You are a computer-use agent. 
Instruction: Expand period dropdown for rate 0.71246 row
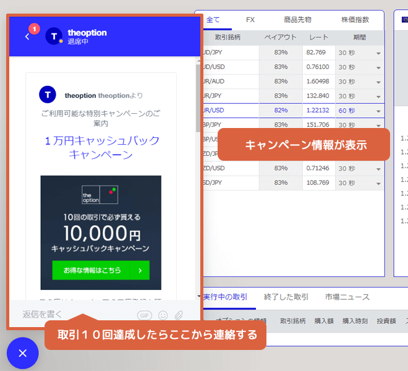coord(378,169)
